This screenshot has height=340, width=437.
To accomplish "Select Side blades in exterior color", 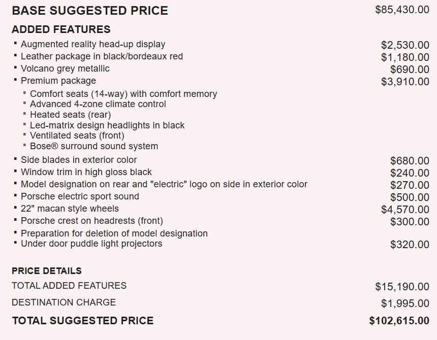I will pos(79,160).
